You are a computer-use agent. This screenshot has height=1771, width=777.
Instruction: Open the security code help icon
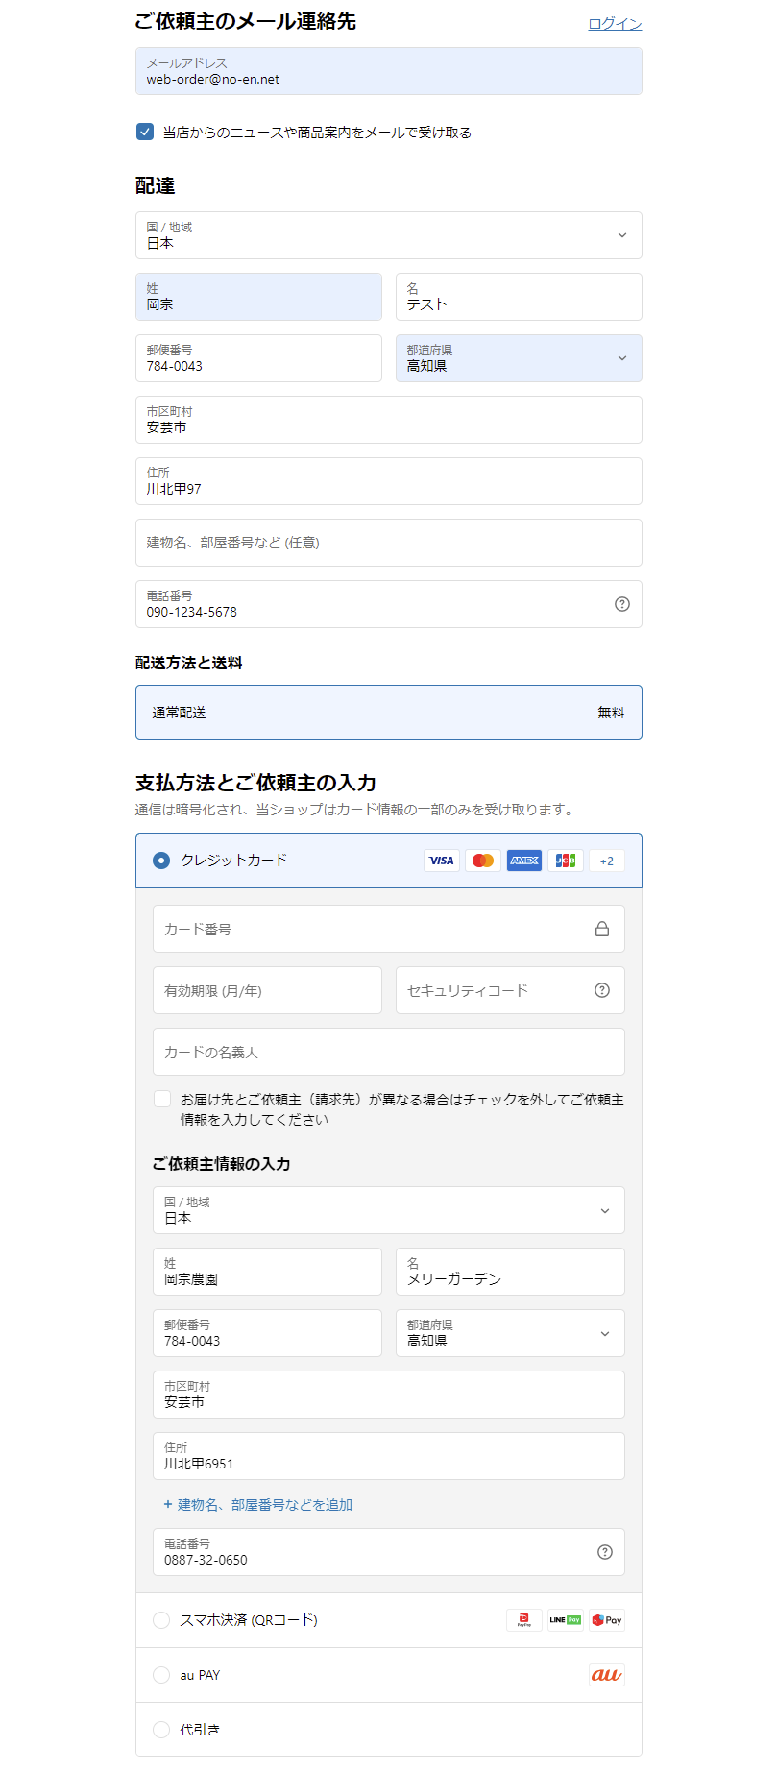click(602, 990)
